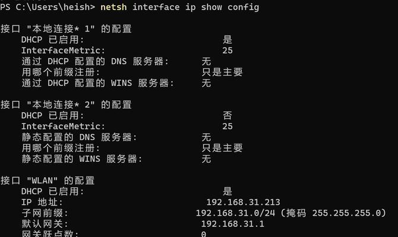Click the 子网前缀 label
The image size is (398, 237).
click(x=45, y=213)
